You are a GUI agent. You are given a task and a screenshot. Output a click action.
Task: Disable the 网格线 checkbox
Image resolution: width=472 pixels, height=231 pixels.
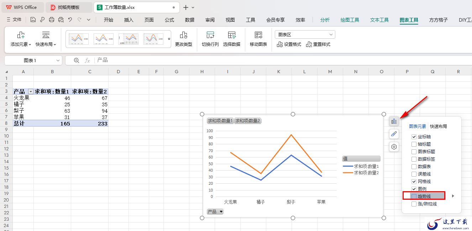[414, 182]
